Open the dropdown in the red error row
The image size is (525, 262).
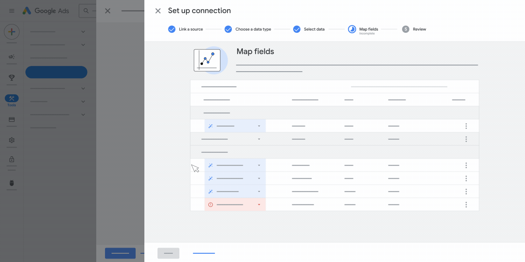pos(259,204)
